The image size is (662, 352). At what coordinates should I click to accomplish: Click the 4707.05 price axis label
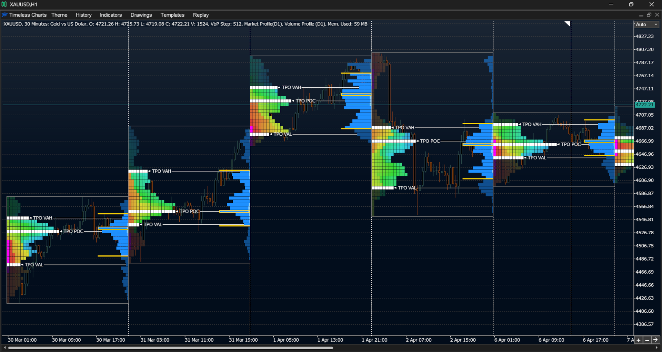pyautogui.click(x=645, y=115)
